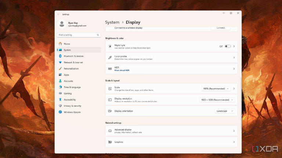
Task: Click the Time & language globe icon
Action: [60, 87]
